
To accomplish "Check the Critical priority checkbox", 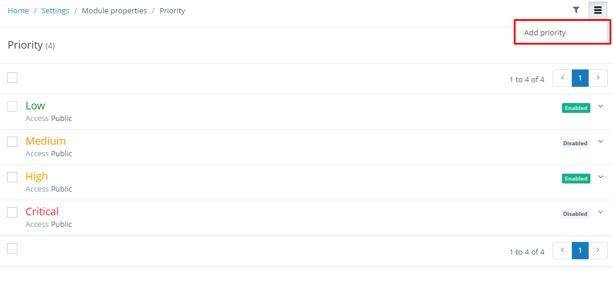I will pyautogui.click(x=12, y=212).
